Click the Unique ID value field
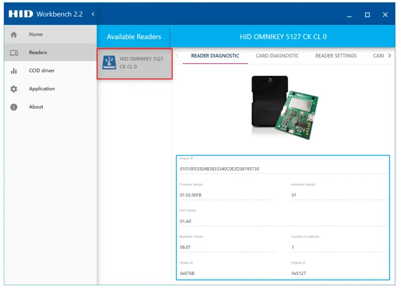This screenshot has height=288, width=401. [x=283, y=169]
